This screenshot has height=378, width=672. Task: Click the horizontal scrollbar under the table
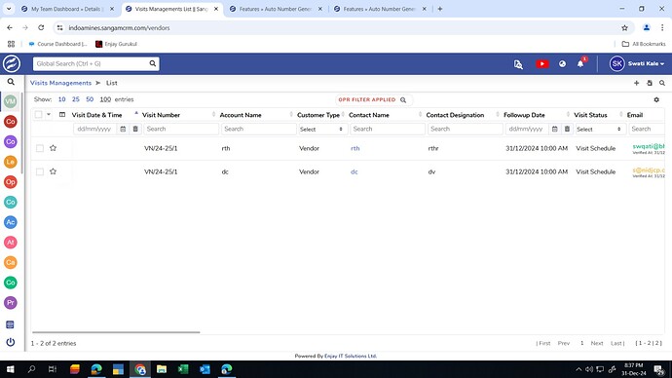(x=116, y=332)
